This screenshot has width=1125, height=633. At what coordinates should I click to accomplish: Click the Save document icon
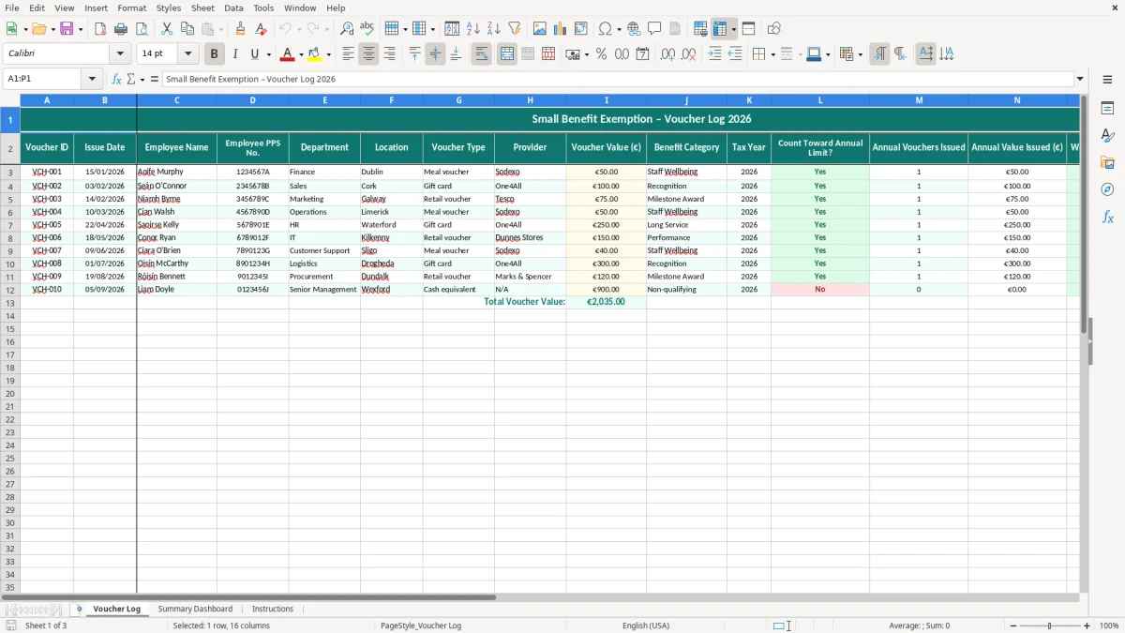(67, 29)
